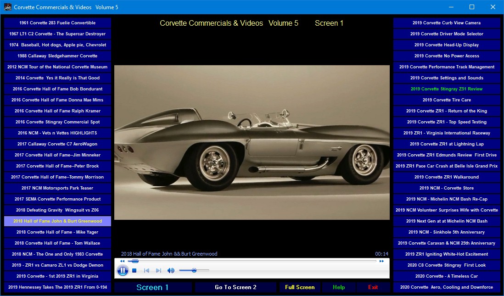504x296 pixels.
Task: Play 2019 ZR1 vs Camaro ZL1 vs Dodge Demon
Action: pos(57,265)
